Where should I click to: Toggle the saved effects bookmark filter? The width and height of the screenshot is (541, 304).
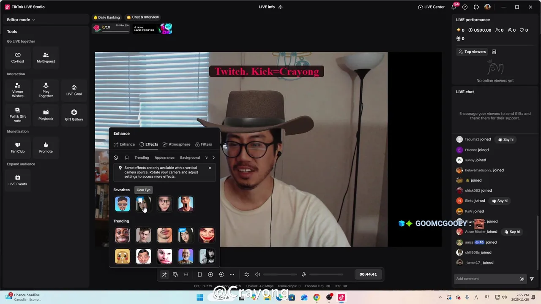coord(126,157)
